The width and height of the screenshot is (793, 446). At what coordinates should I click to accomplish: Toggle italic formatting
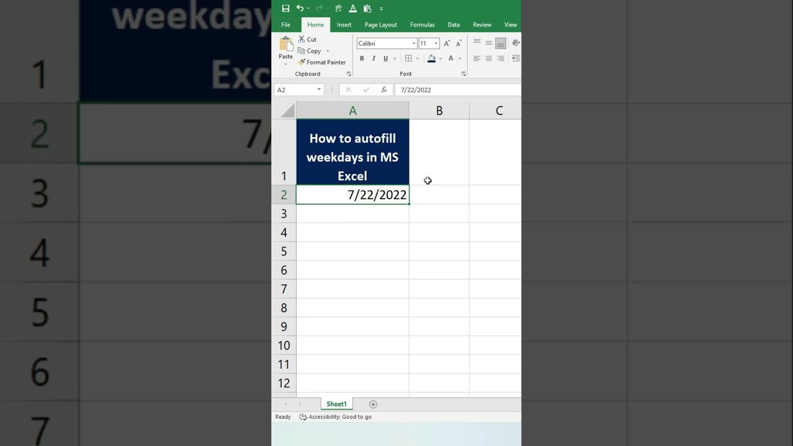coord(374,59)
